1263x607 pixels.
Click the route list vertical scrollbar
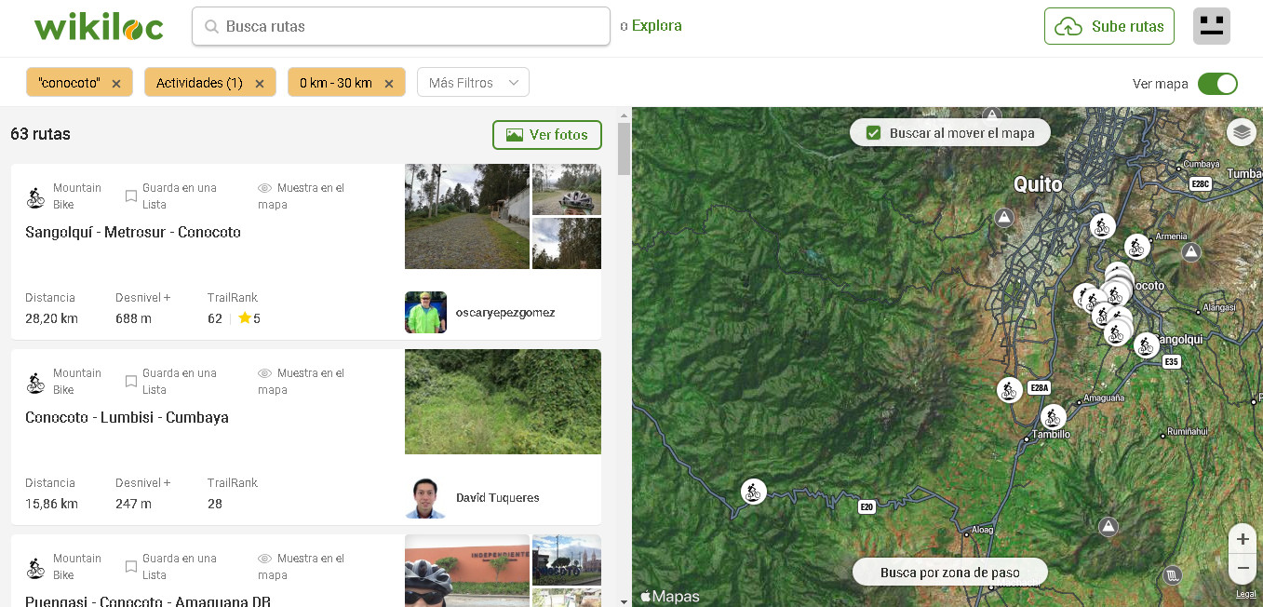click(624, 149)
